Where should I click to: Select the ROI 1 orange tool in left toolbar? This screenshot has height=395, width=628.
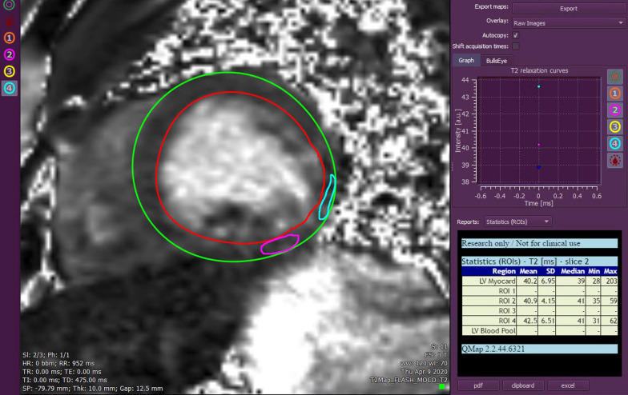coord(10,38)
